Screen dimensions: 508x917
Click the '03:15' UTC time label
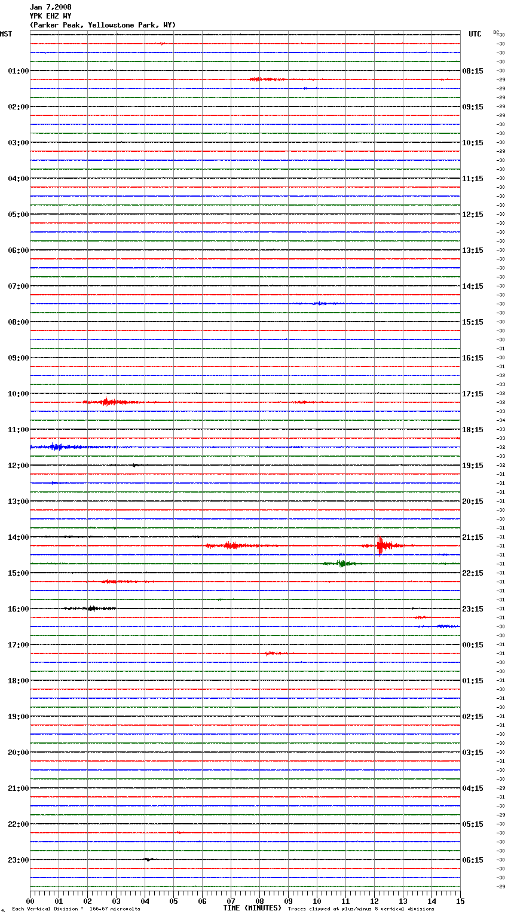(x=473, y=753)
